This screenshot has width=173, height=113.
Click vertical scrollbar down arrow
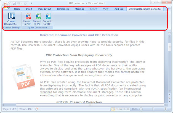tap(169, 91)
